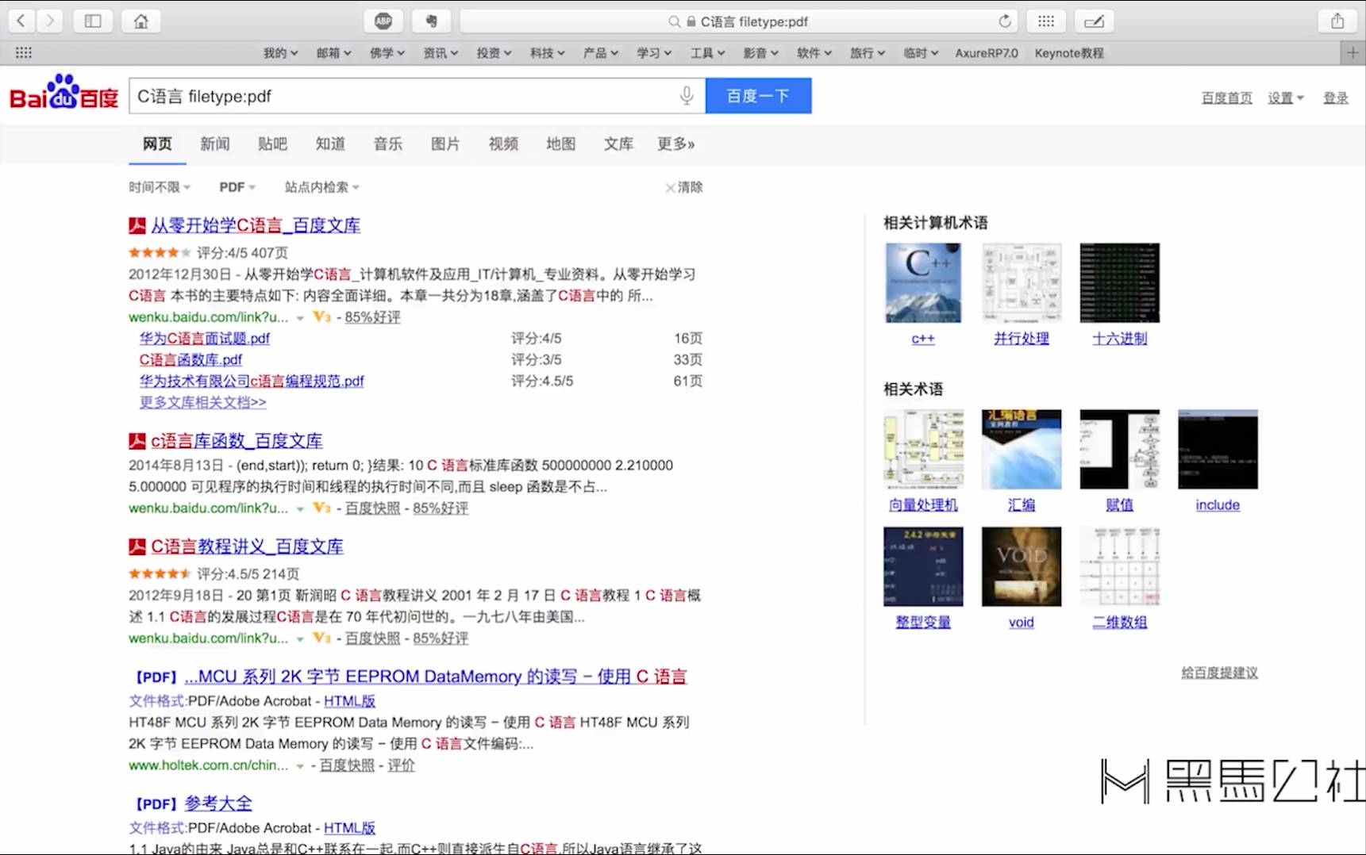
Task: Click 给百度提建议 link
Action: pyautogui.click(x=1219, y=673)
